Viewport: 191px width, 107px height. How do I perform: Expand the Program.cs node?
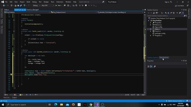(150, 36)
